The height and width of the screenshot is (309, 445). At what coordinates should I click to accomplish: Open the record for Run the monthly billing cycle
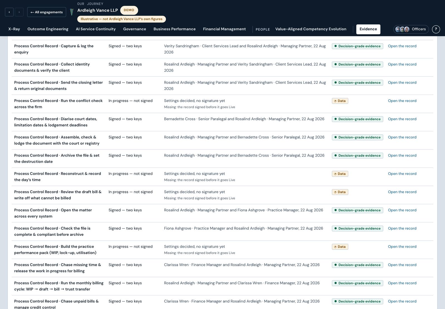402,283
